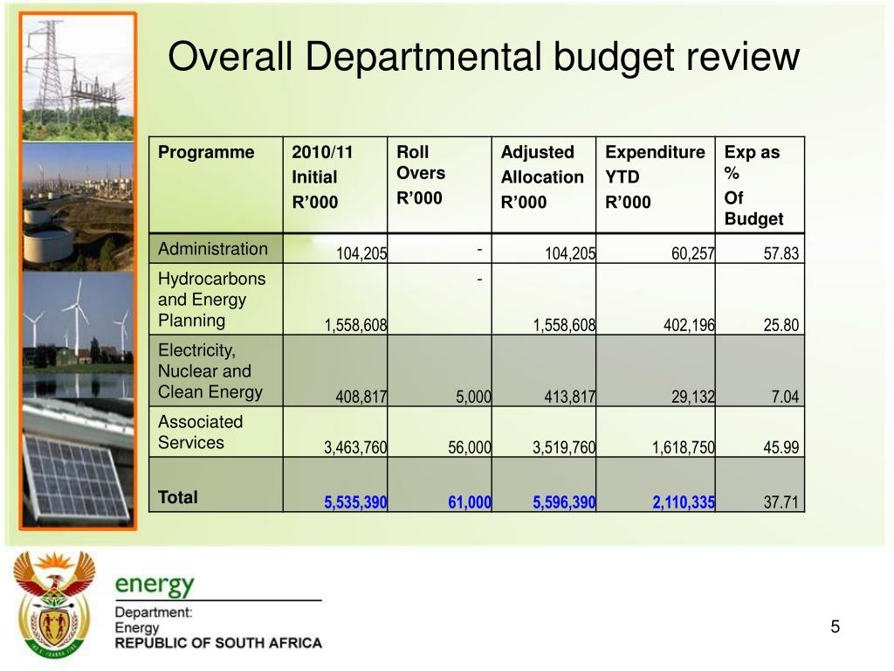Click the roll over value 5,000
The height and width of the screenshot is (671, 894).
(473, 397)
